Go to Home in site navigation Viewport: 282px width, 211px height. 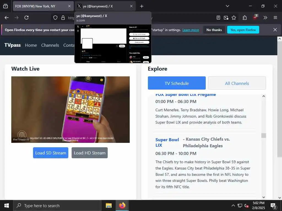point(31,45)
